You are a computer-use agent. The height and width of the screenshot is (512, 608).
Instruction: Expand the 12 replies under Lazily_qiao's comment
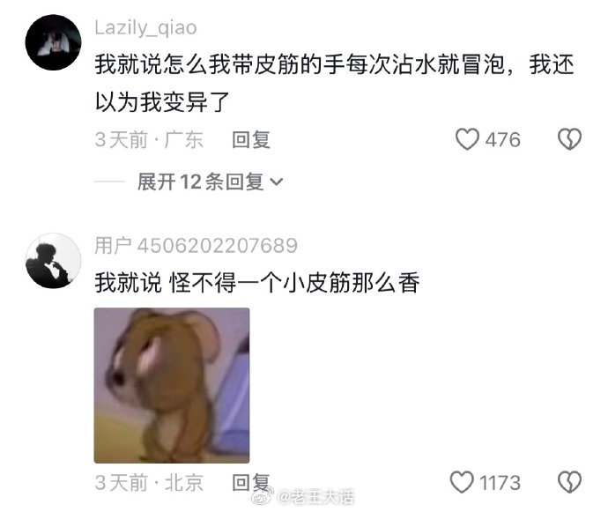coord(210,182)
